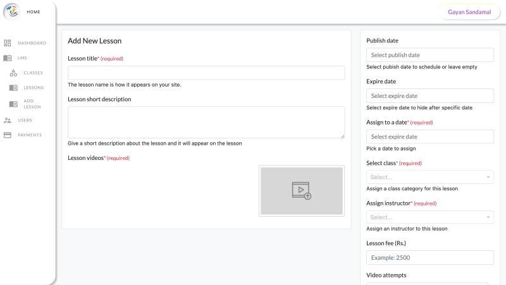Expand Select class using its arrow
506x285 pixels.
coord(489,178)
